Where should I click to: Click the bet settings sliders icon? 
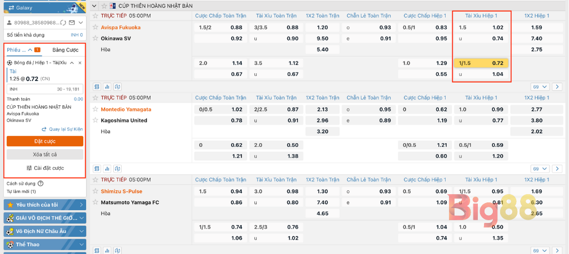point(29,168)
